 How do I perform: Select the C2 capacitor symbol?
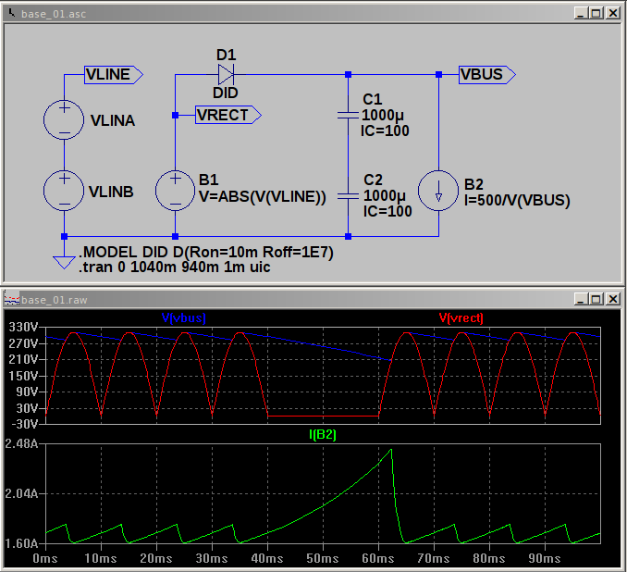(348, 195)
